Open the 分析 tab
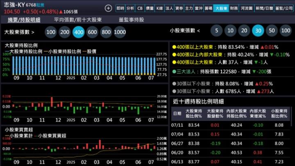This screenshot has width=295, height=166. 130,8
